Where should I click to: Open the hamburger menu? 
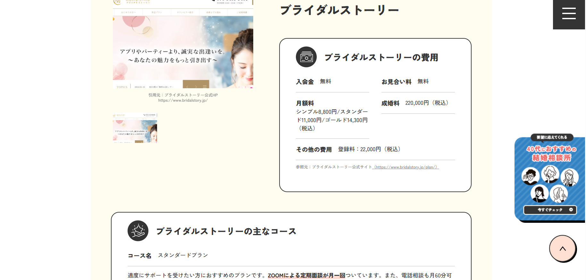(569, 14)
